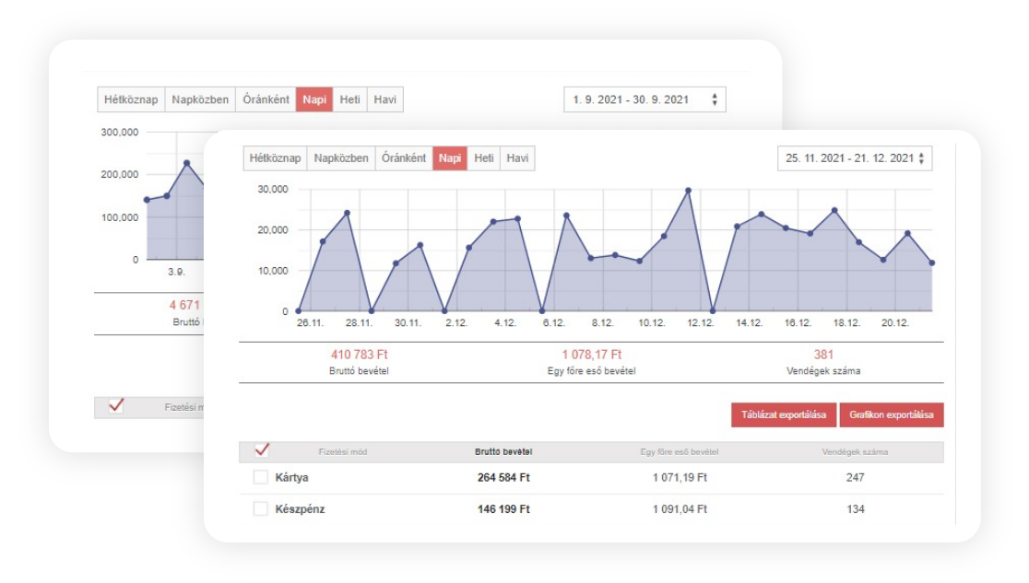Image resolution: width=1029 pixels, height=583 pixels.
Task: Toggle the checked box in back panel table header
Action: point(116,406)
